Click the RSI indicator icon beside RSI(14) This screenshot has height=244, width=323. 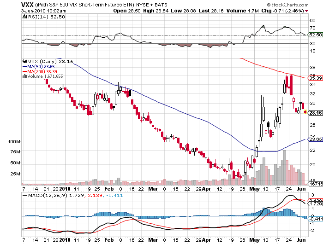point(25,17)
